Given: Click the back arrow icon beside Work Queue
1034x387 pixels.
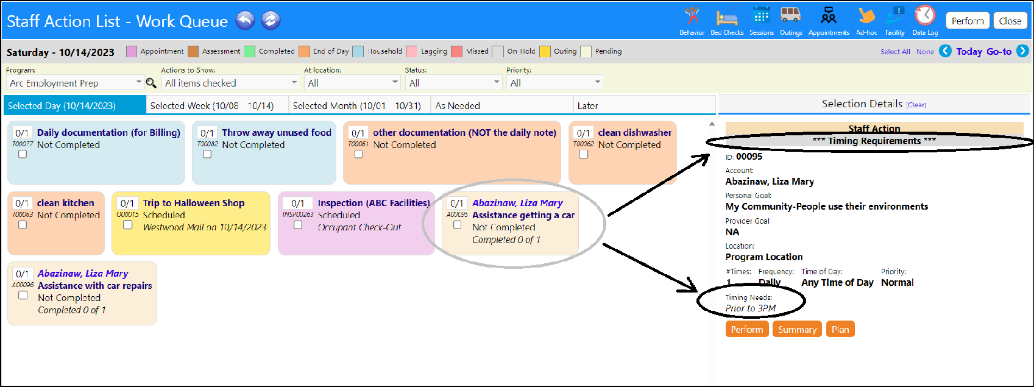Looking at the screenshot, I should click(245, 21).
